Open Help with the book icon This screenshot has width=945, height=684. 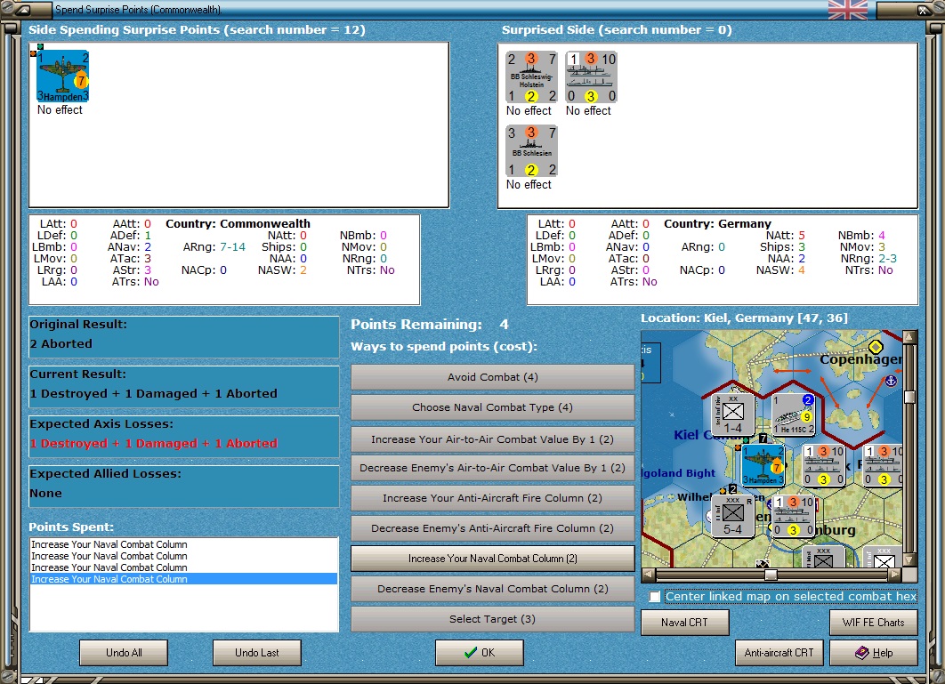point(873,653)
